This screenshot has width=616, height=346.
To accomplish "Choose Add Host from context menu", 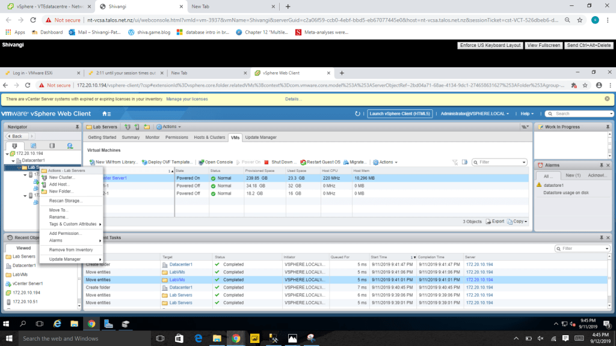I will [58, 184].
